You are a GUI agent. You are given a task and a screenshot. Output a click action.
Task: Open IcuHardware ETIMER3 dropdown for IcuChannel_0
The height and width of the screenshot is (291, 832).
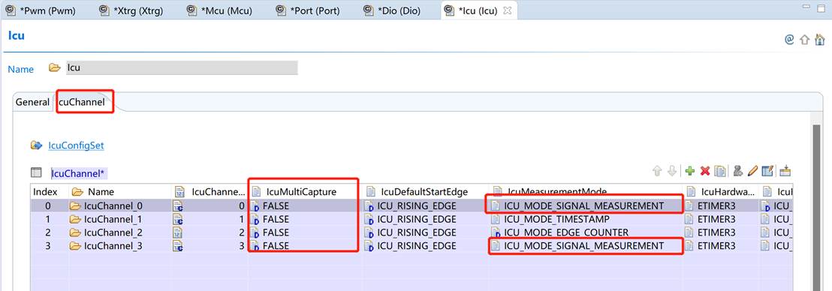721,205
